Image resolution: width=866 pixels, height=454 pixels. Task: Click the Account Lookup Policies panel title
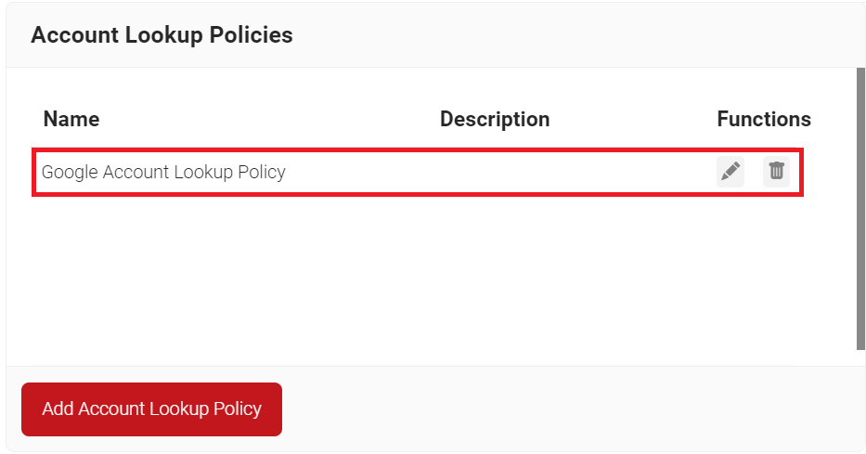(x=162, y=35)
